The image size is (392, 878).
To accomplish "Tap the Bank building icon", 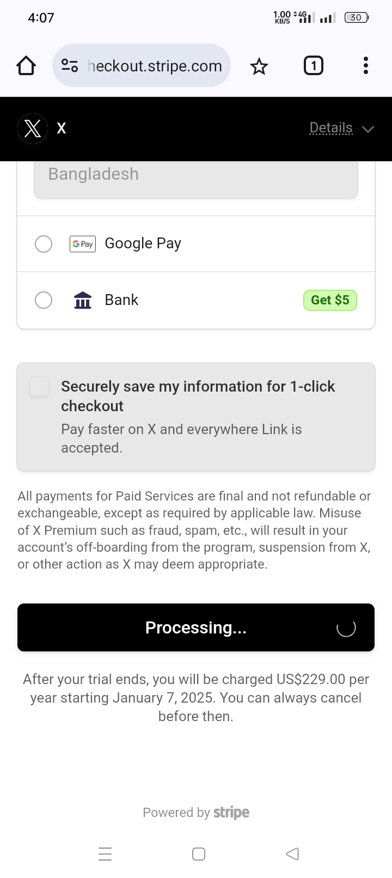I will pos(83,300).
